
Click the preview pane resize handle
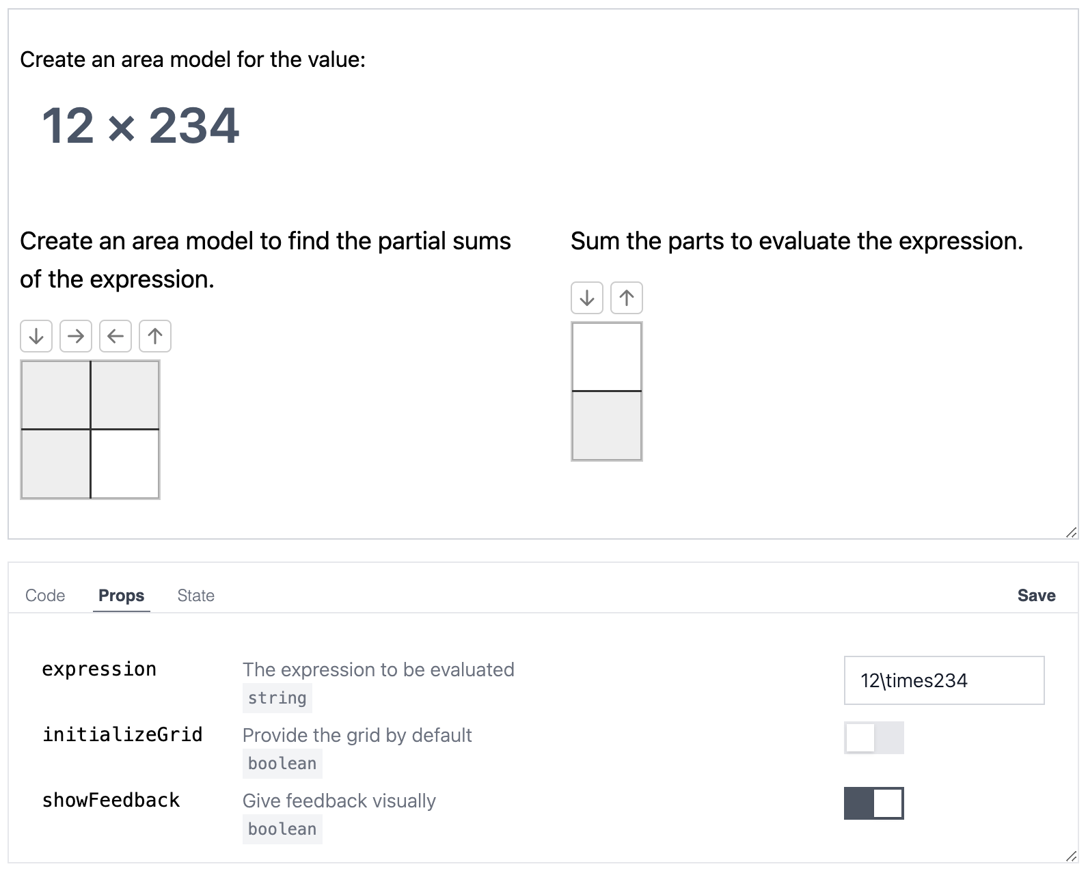pos(1071,532)
